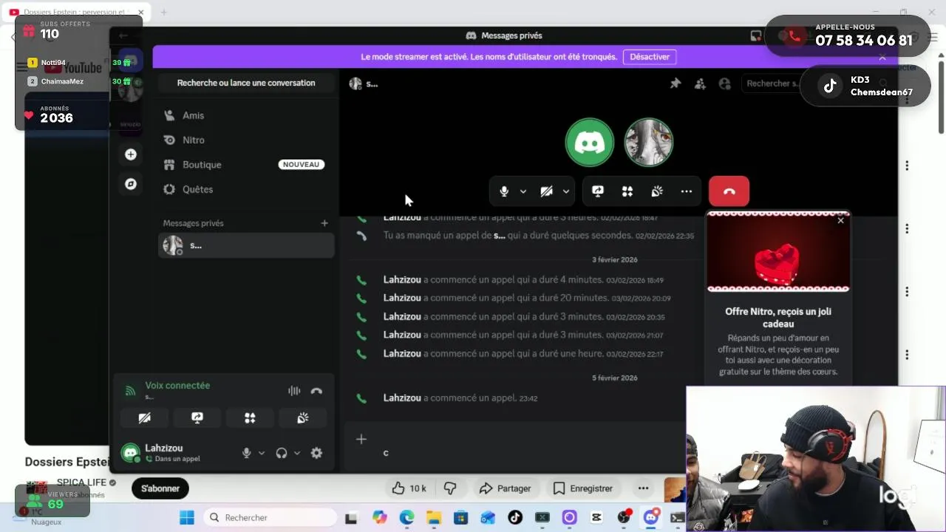946x532 pixels.
Task: Open search or start a conversation box
Action: tap(246, 83)
